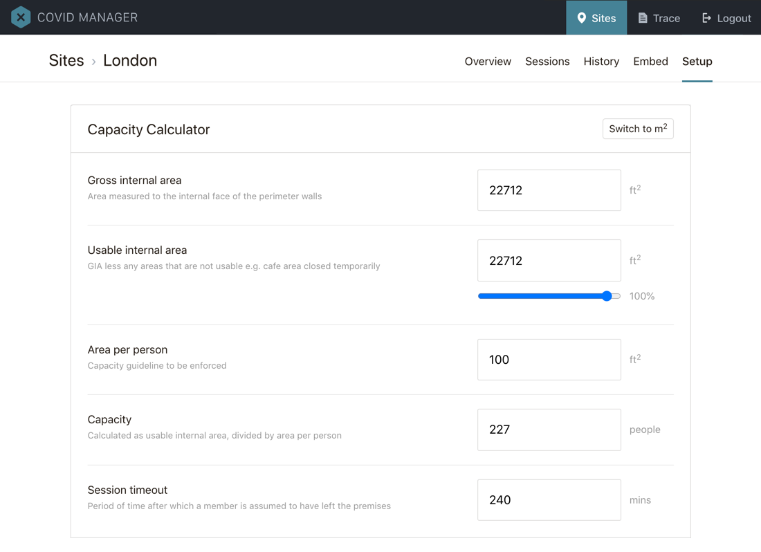Click the Area per person input
Screen dimensions: 761x552
tap(549, 360)
